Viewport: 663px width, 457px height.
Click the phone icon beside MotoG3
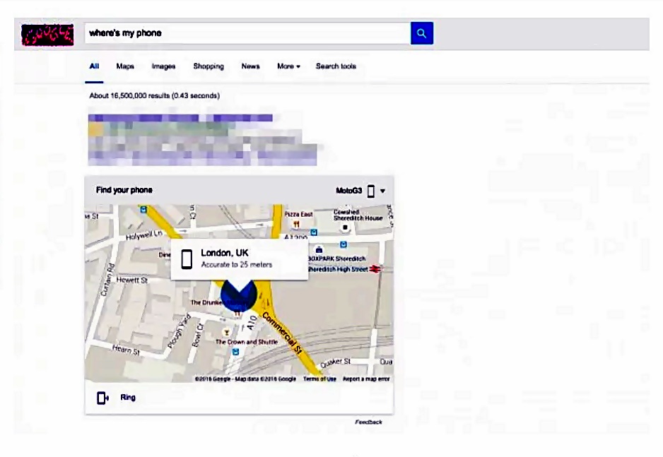pos(371,191)
